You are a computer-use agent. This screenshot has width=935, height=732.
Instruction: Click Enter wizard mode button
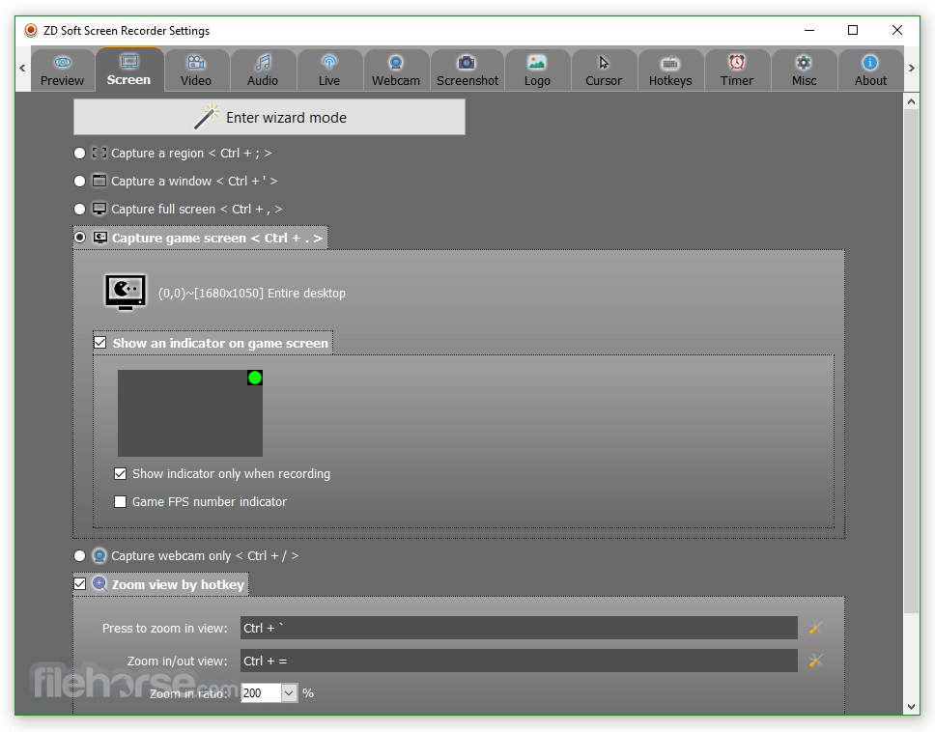coord(269,117)
